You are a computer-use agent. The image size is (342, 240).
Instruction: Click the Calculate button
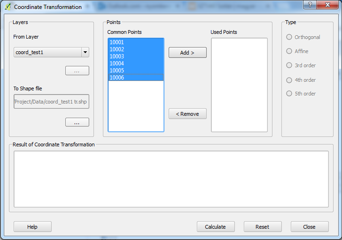pyautogui.click(x=215, y=227)
